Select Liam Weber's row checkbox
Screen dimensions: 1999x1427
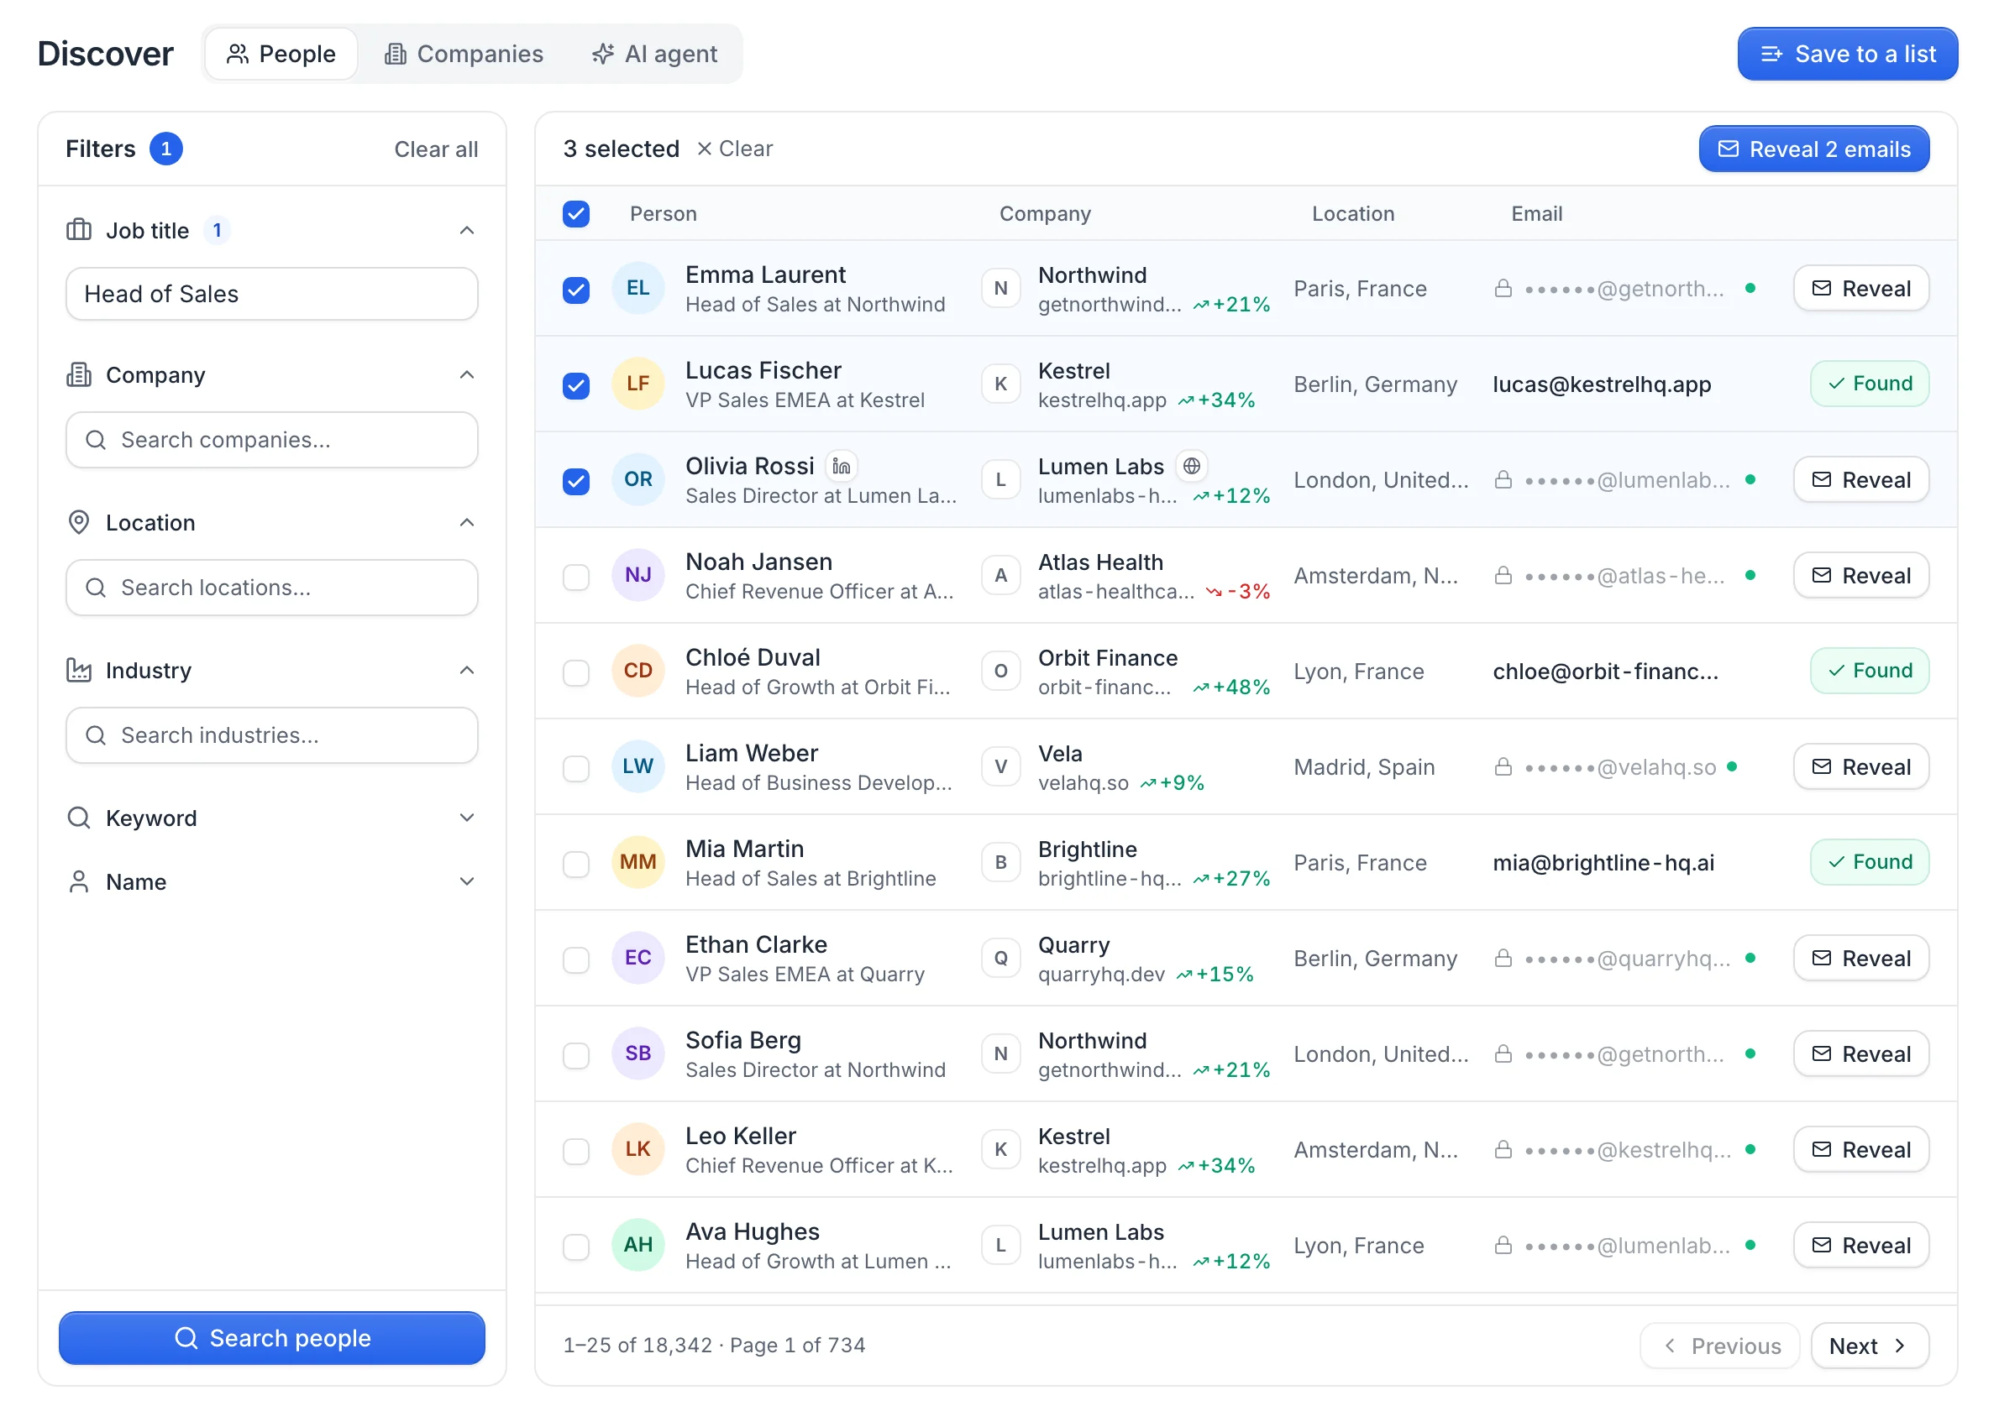tap(576, 768)
